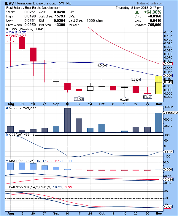This screenshot has width=178, height=216.
Task: Click the -0.014 MACD axis tag
Action: tap(168, 179)
